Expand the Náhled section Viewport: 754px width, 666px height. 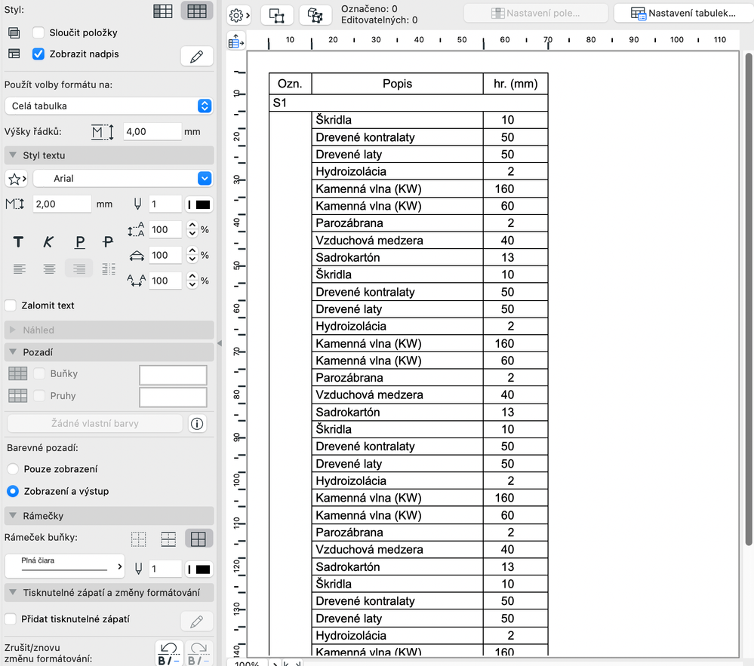(13, 330)
